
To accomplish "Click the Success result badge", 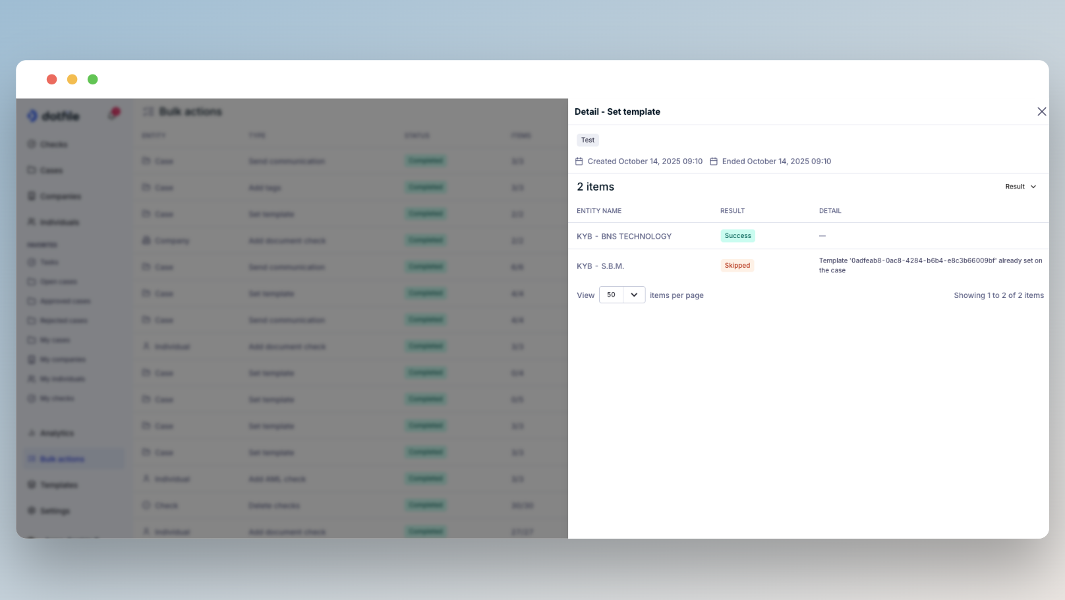I will pos(737,235).
